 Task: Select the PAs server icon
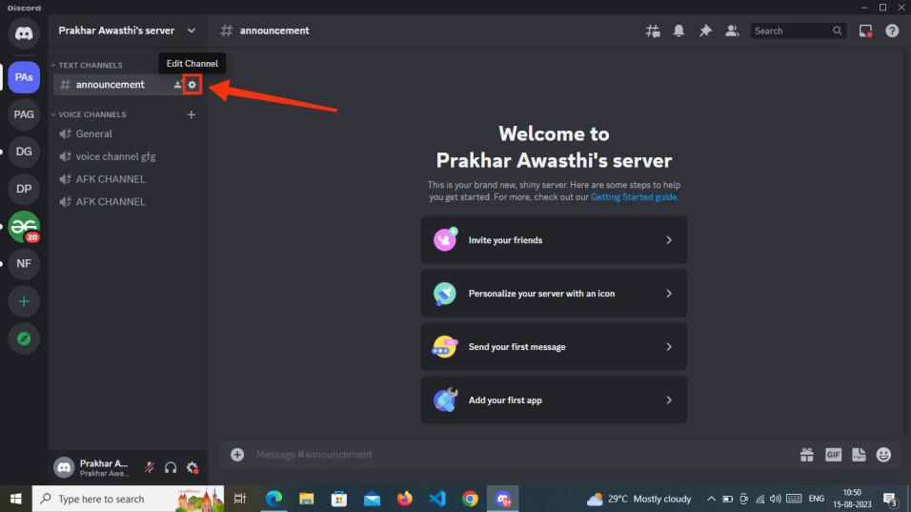click(x=24, y=77)
